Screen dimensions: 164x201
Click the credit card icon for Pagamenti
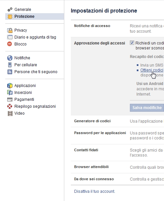click(x=10, y=100)
